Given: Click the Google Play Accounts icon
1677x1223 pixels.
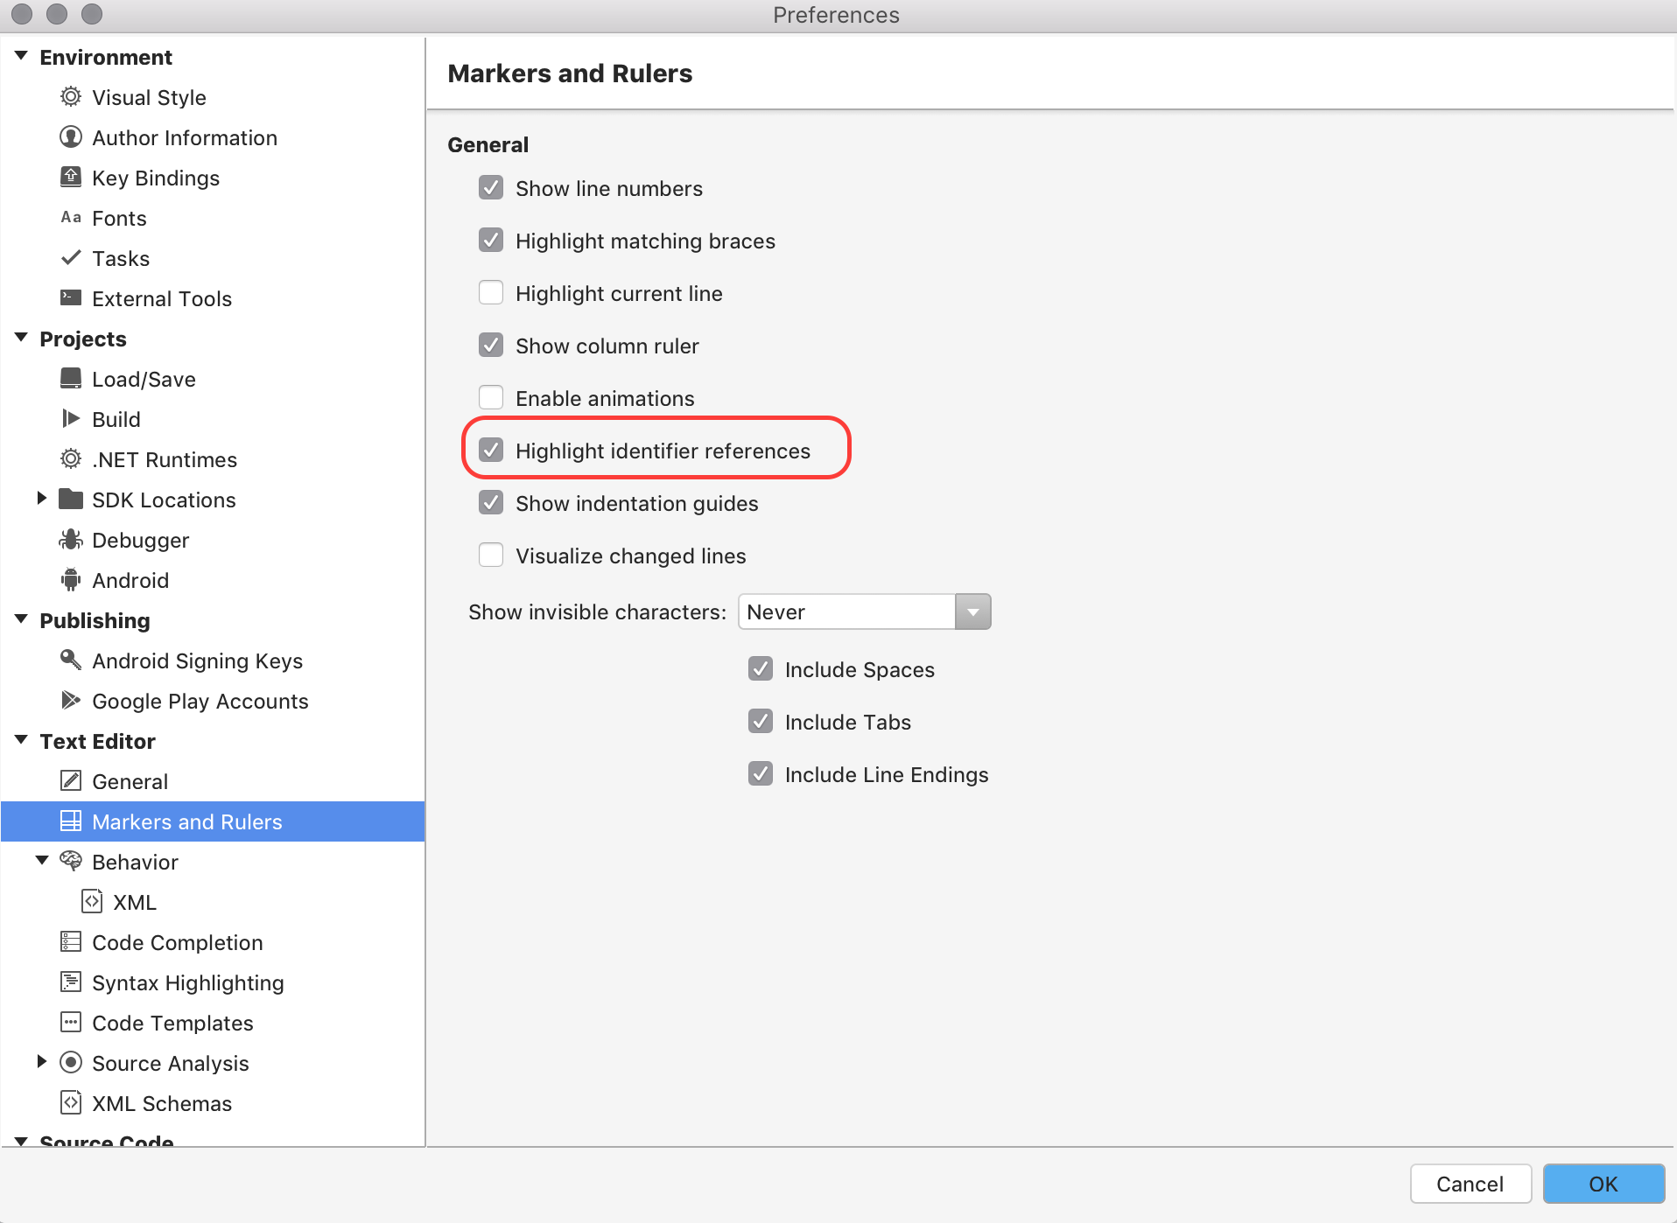Looking at the screenshot, I should point(70,700).
